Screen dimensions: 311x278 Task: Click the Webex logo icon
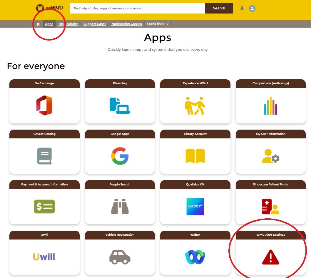coord(195,257)
